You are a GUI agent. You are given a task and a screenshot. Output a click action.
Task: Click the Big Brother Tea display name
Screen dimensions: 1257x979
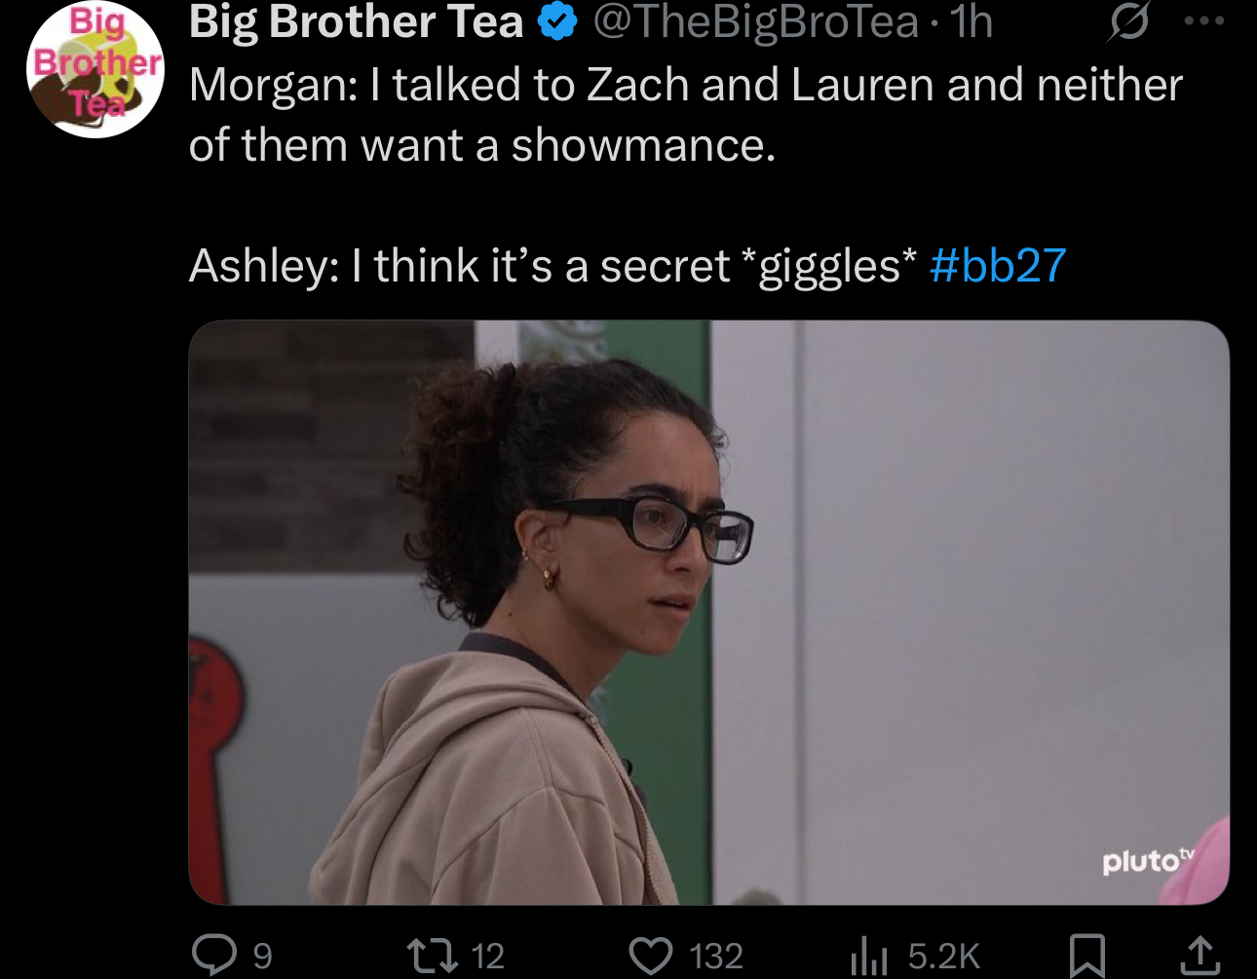tap(357, 23)
